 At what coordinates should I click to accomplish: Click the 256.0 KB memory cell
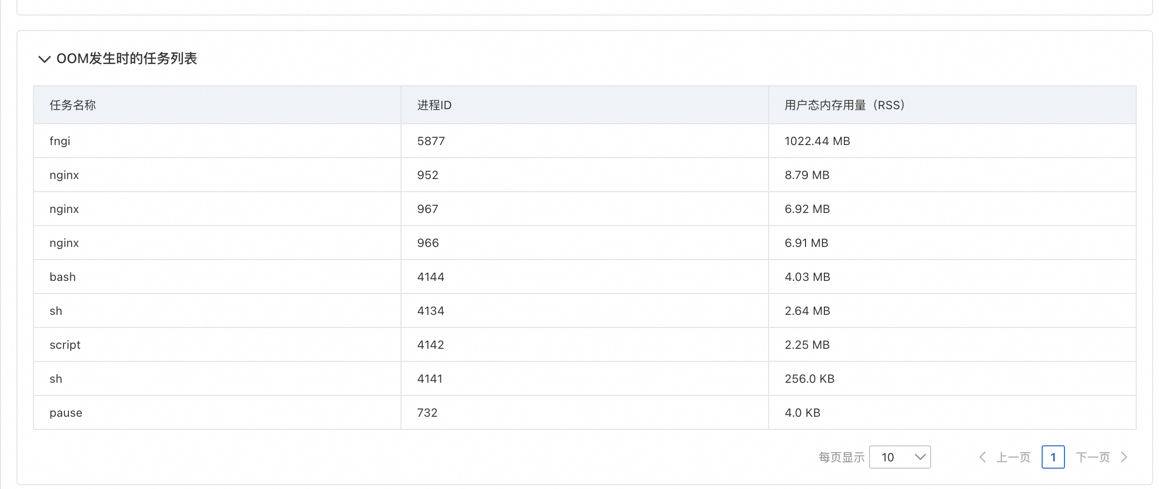click(x=809, y=379)
